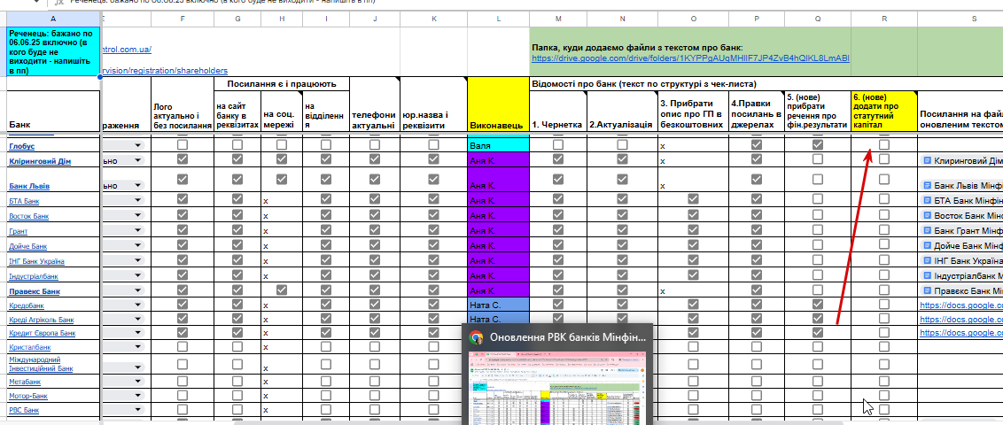The image size is (1003, 425).
Task: Click the Docs icon next to БТА Банк file
Action: tap(927, 200)
